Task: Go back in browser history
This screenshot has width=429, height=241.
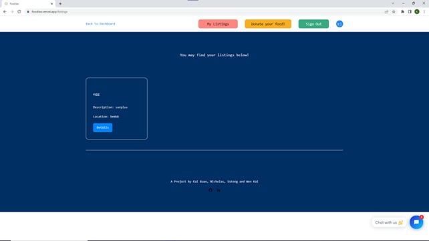Action: (5, 12)
